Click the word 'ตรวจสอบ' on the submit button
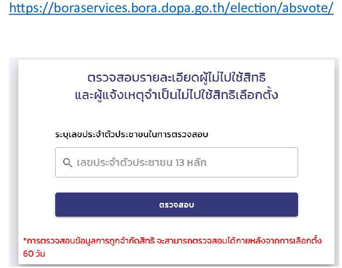The width and height of the screenshot is (342, 268). (x=176, y=205)
